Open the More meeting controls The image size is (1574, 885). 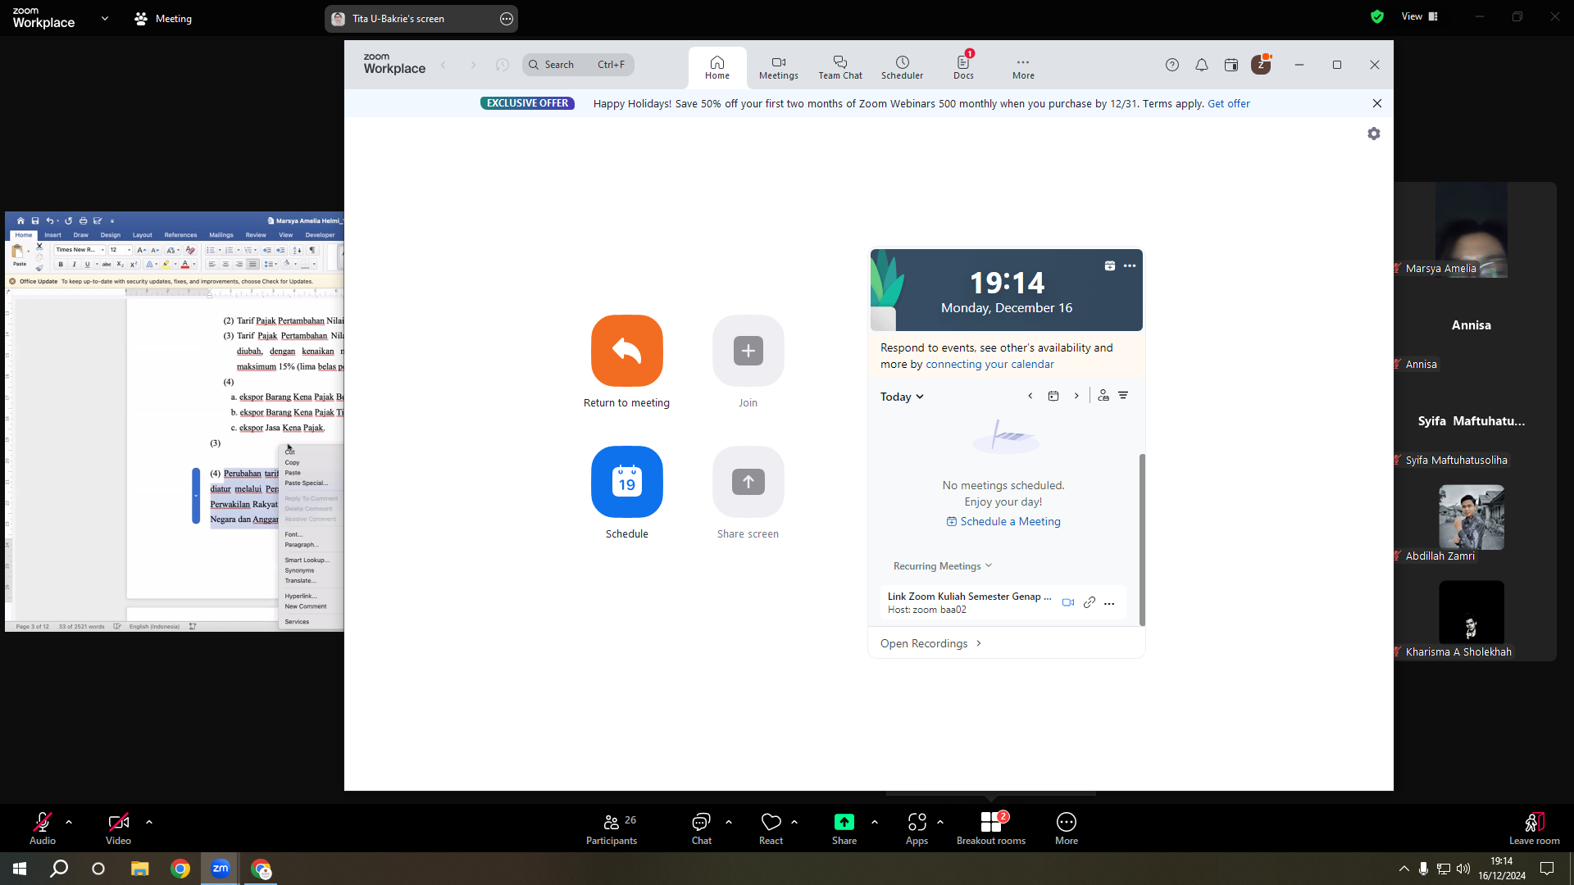click(x=1067, y=828)
